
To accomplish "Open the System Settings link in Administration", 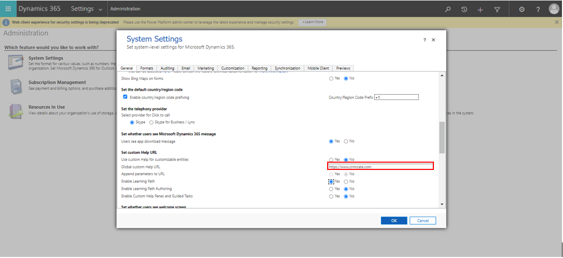I will point(46,58).
